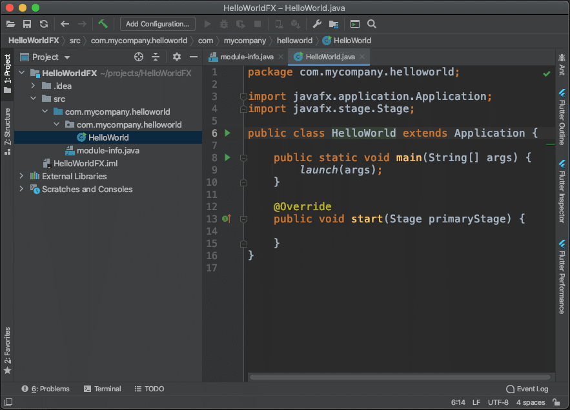Toggle the Project tool window side button
570x410 pixels.
point(7,73)
